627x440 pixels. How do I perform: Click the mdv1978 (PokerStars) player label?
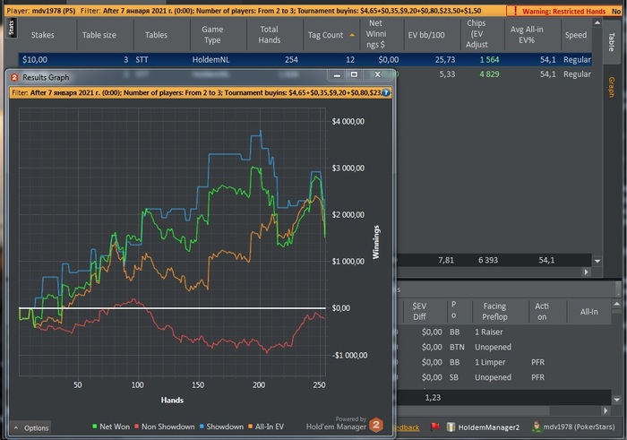579,427
